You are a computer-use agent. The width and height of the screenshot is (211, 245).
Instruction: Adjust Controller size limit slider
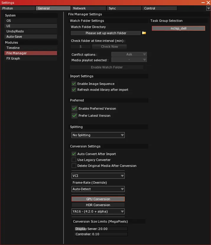click(x=101, y=234)
